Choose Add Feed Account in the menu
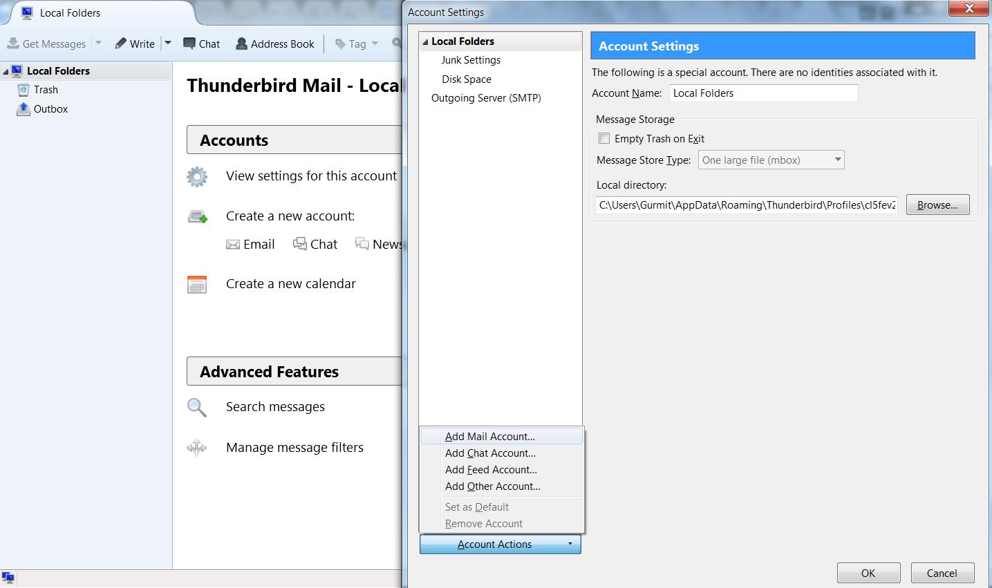992x588 pixels. click(x=491, y=470)
